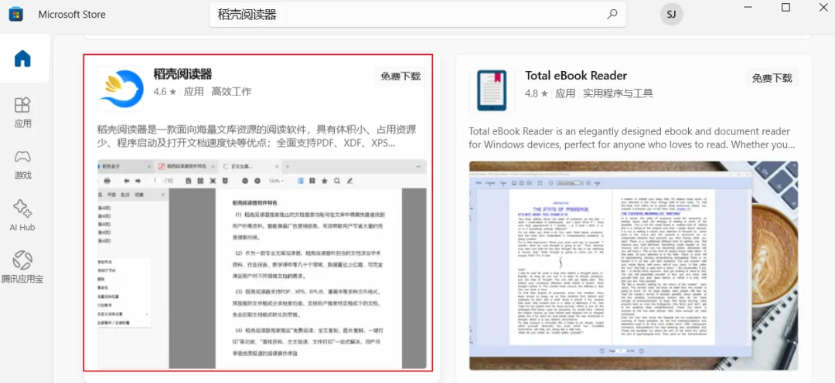
Task: Click the 实用程序与工具 category label
Action: pyautogui.click(x=618, y=93)
